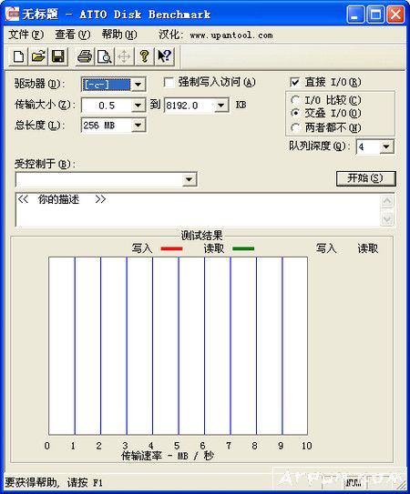Screen dimensions: 410x494
Task: Save results with the floppy disk icon
Action: click(x=57, y=56)
